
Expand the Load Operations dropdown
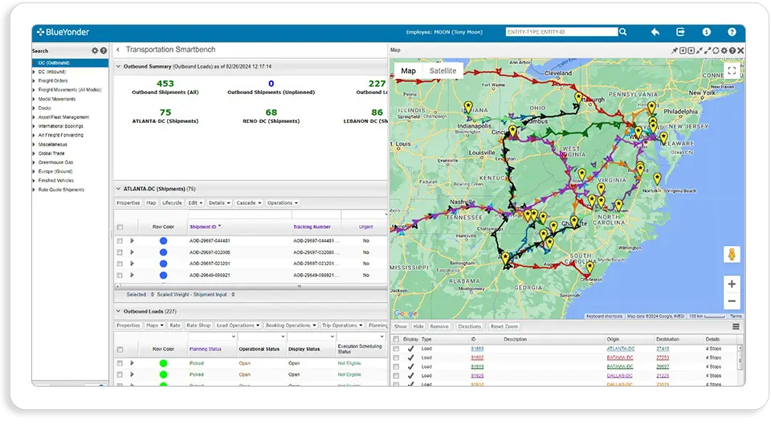pyautogui.click(x=237, y=325)
